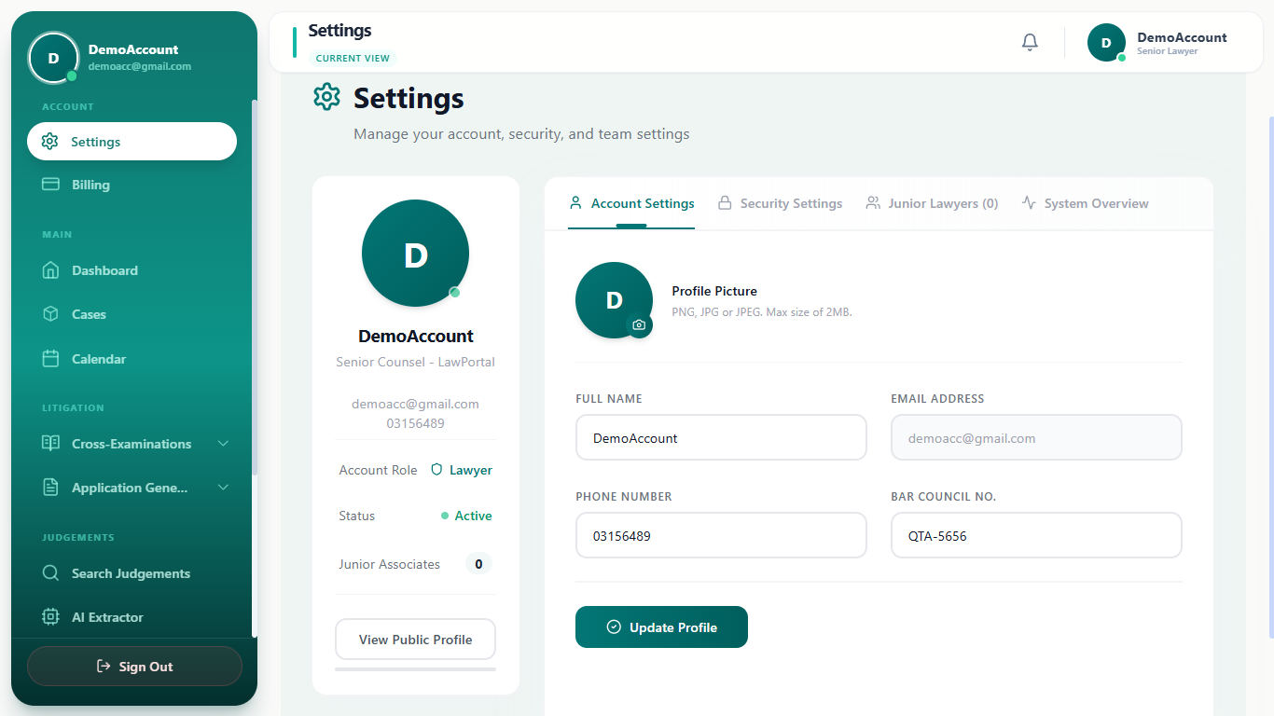1274x716 pixels.
Task: Switch to System Overview tab
Action: tap(1085, 203)
